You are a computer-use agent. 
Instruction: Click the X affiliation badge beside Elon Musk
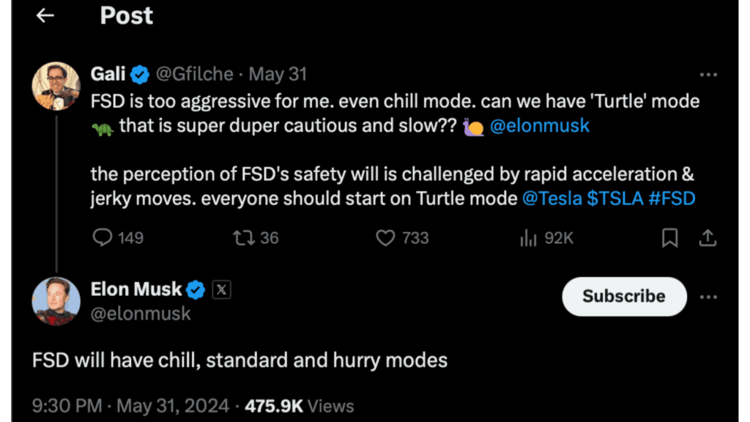pyautogui.click(x=221, y=289)
